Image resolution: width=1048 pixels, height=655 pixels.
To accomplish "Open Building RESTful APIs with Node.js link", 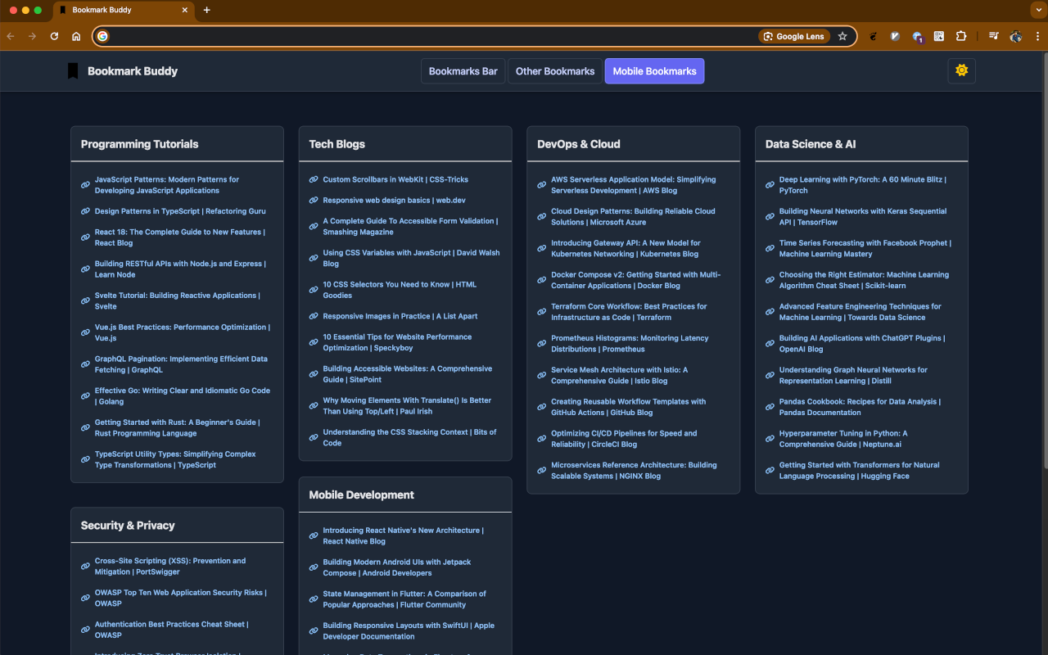I will point(180,269).
